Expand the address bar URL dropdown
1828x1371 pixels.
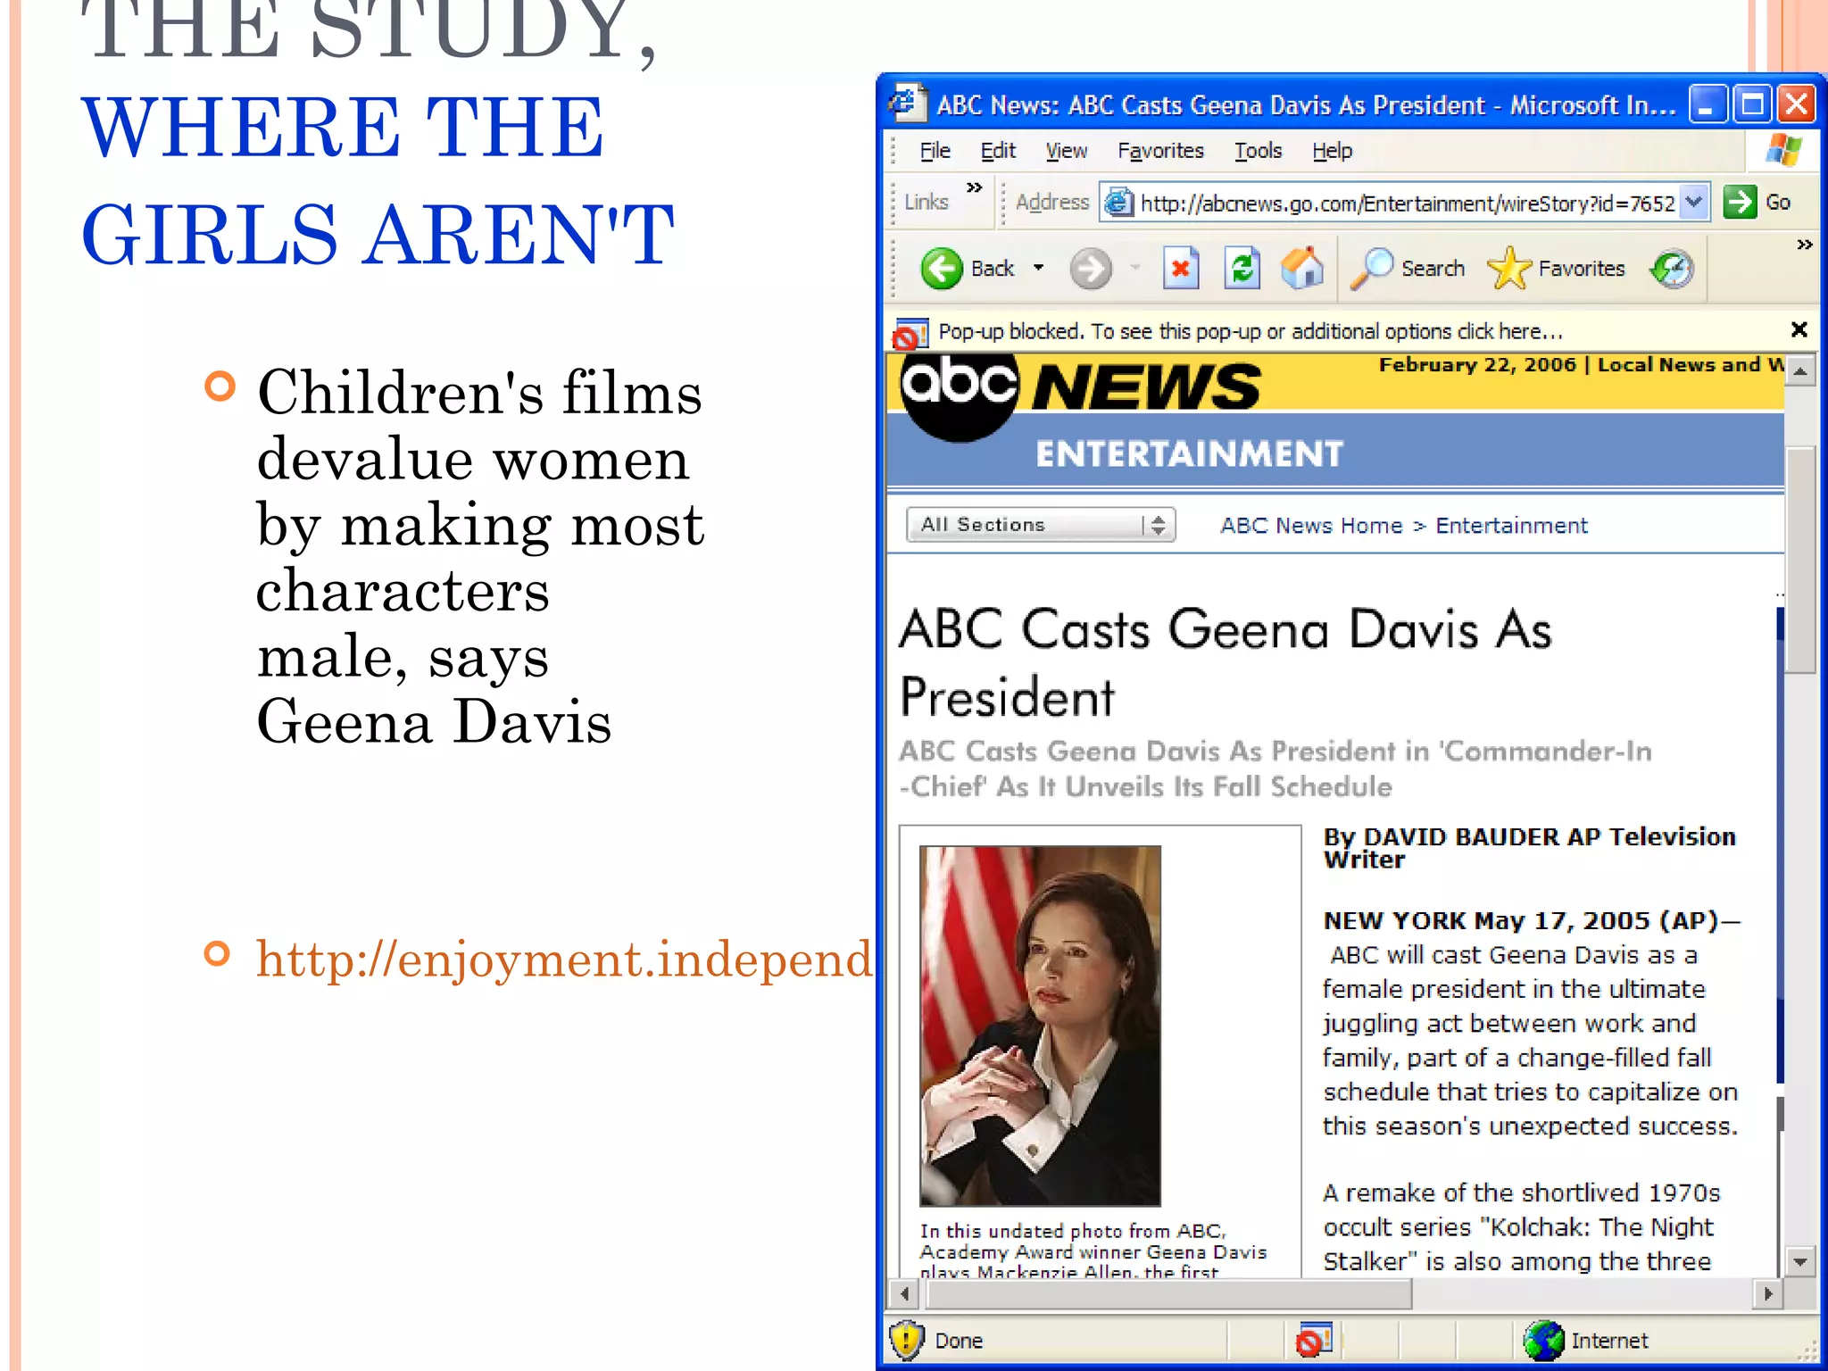1693,202
